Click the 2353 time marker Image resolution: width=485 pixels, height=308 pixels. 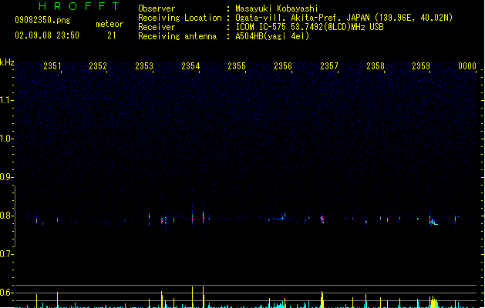(x=144, y=66)
